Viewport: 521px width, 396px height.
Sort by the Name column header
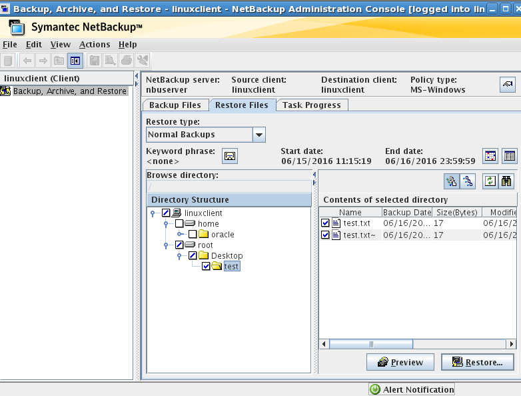point(350,212)
